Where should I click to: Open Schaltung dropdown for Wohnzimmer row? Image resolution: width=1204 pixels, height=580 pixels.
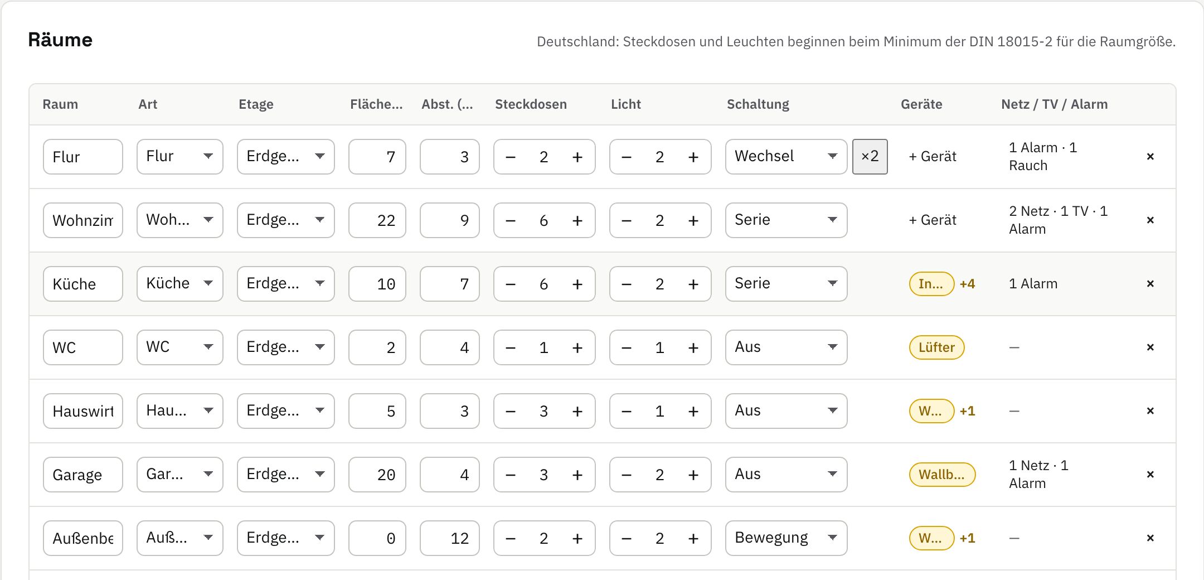(x=787, y=220)
